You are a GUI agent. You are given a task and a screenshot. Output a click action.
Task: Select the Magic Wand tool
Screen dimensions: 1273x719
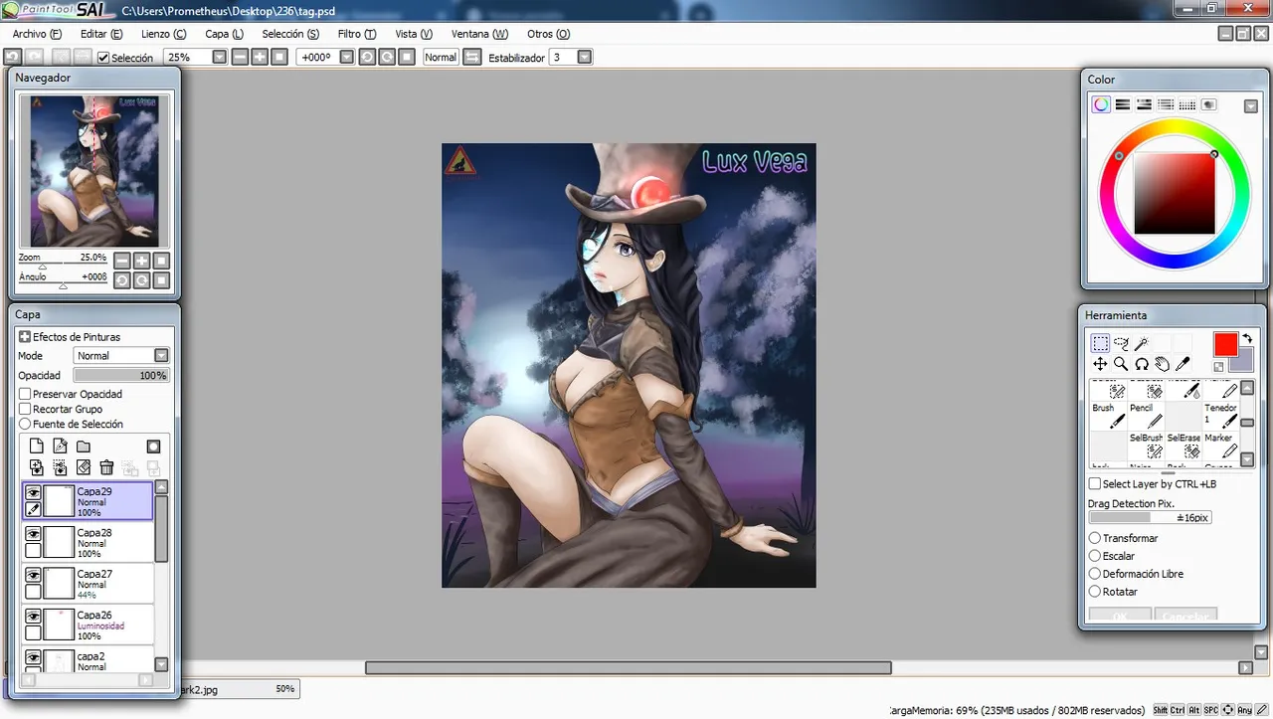click(x=1142, y=343)
